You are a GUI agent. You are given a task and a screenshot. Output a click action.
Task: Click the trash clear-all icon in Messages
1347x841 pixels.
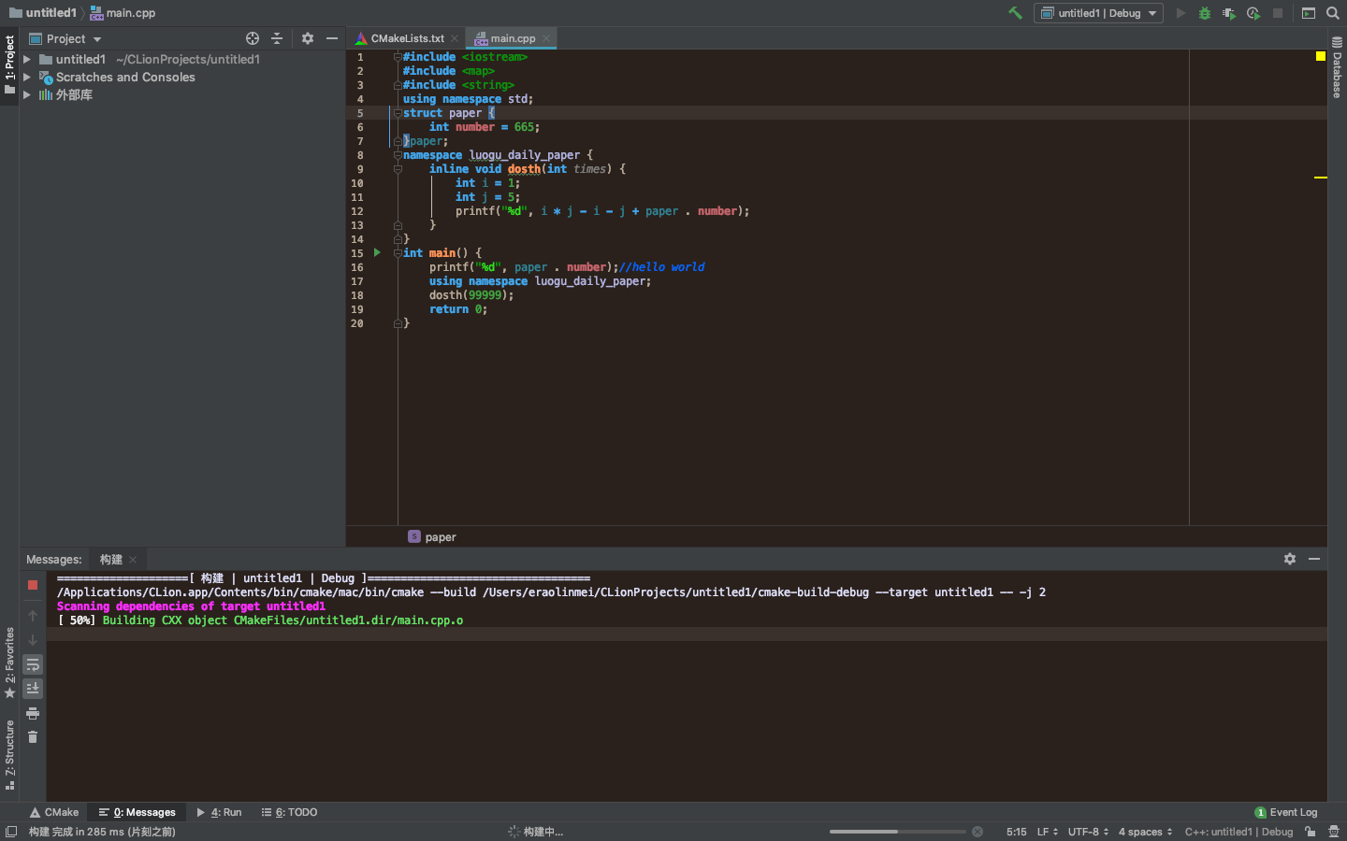coord(33,737)
